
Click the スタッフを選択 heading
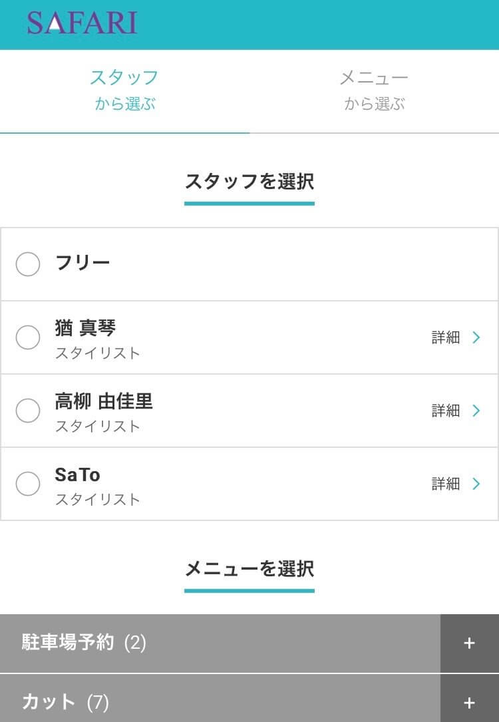tap(249, 182)
